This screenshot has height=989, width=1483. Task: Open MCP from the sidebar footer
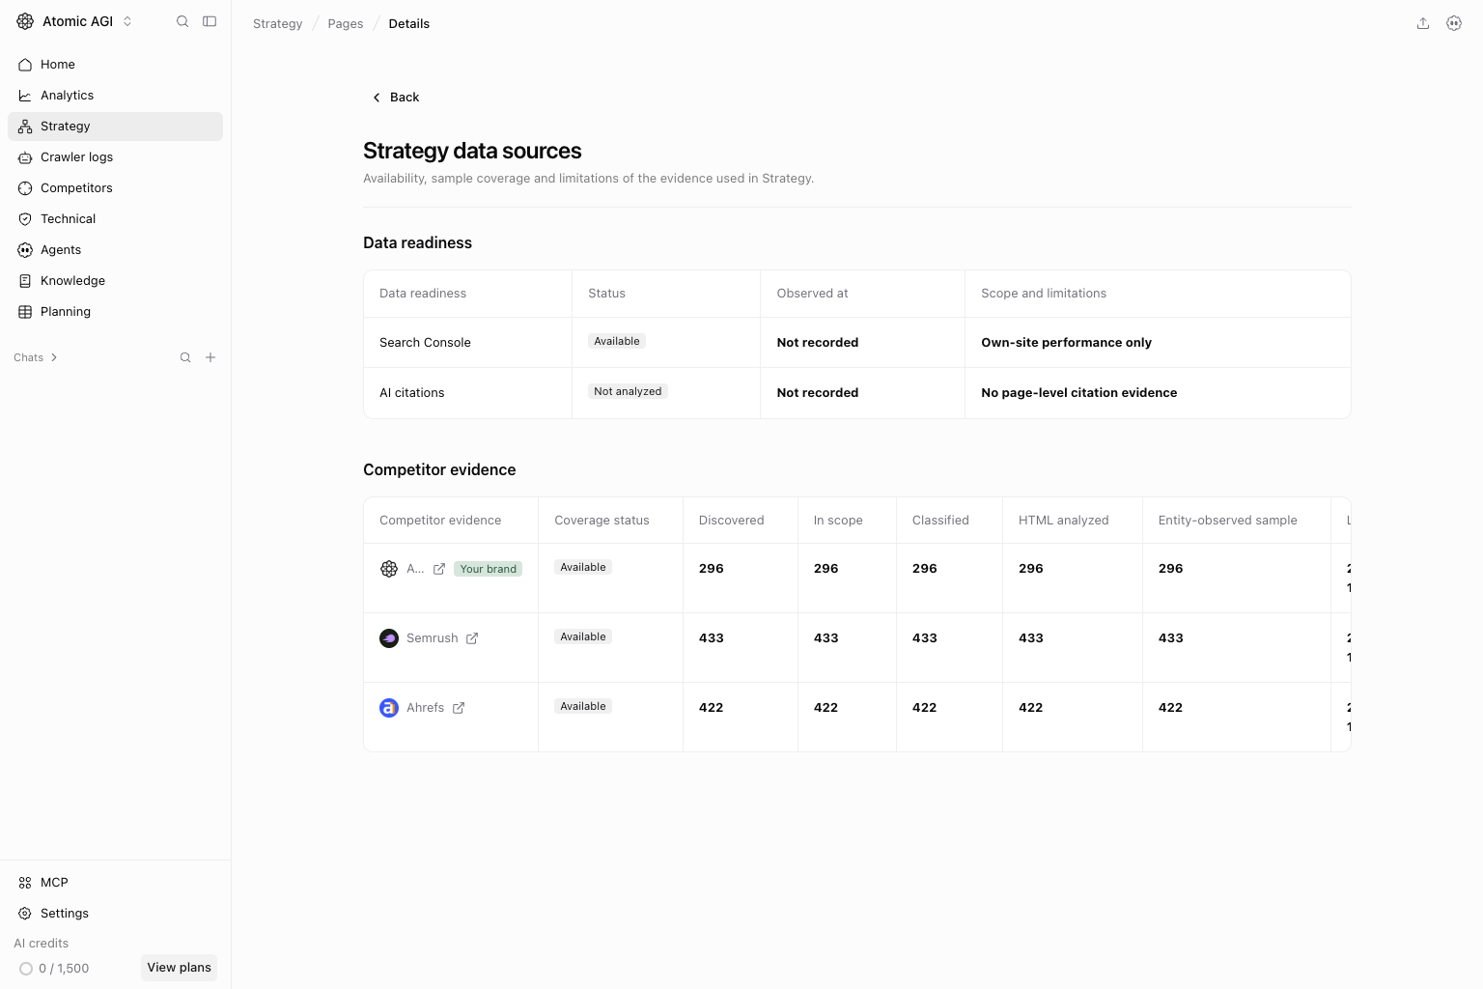click(115, 883)
